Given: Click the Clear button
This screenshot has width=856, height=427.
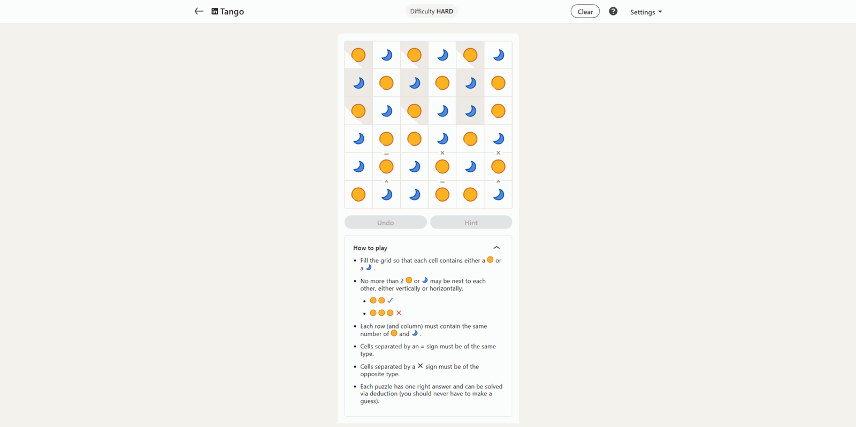Looking at the screenshot, I should click(x=585, y=11).
